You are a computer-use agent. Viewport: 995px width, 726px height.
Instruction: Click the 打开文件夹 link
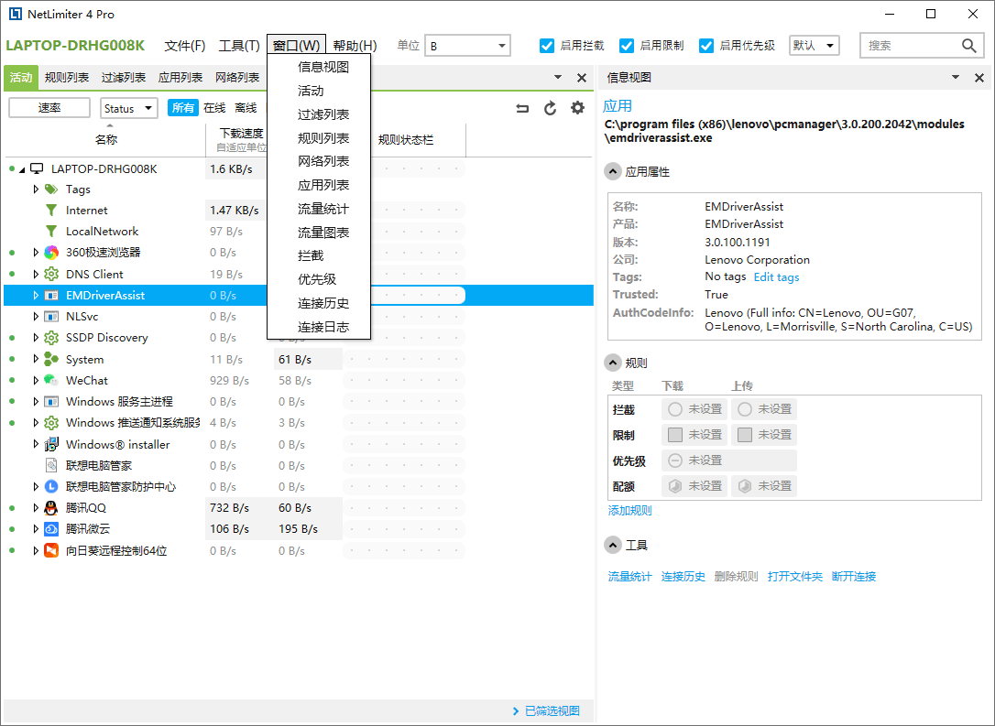(794, 577)
